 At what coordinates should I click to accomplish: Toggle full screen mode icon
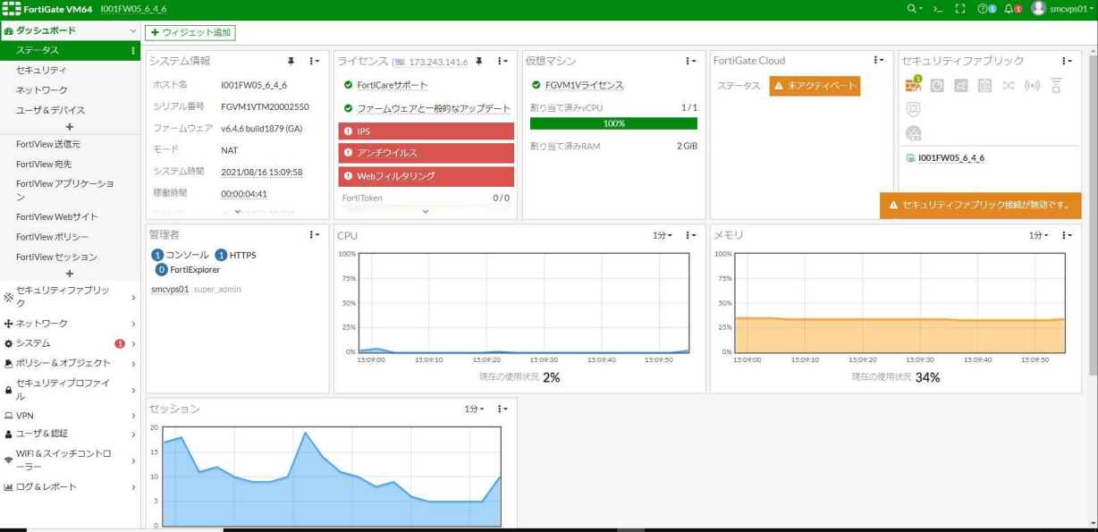[960, 8]
